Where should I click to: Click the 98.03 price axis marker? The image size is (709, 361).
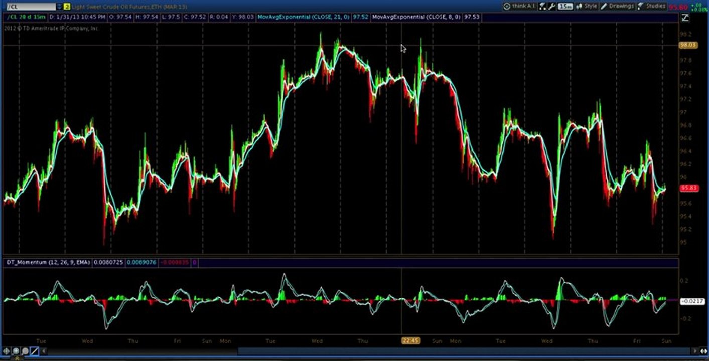coord(688,45)
